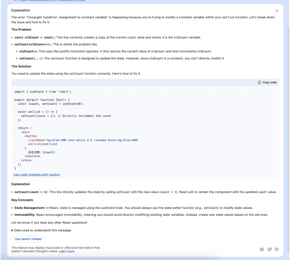Click the 'The Solution' heading
290x260 pixels.
21,66
